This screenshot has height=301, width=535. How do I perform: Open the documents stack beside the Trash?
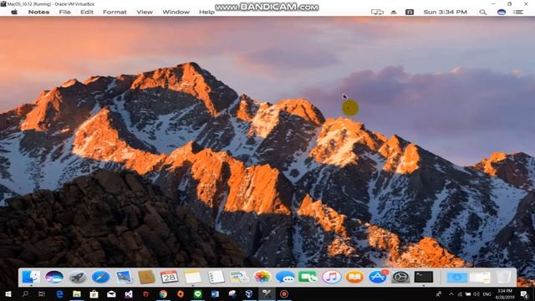tap(480, 277)
